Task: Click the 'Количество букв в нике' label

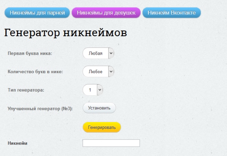Action: 35,72
